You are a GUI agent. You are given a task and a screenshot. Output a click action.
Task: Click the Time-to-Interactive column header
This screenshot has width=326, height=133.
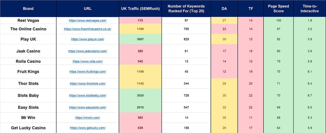[310, 9]
